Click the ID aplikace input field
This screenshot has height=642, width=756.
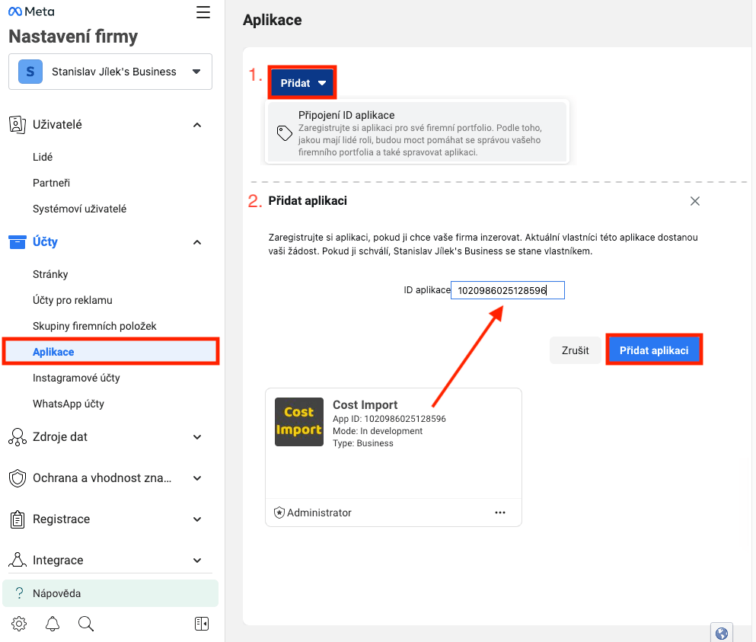[507, 290]
